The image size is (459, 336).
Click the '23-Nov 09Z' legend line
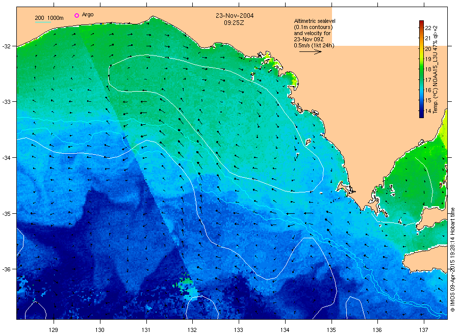[x=309, y=39]
